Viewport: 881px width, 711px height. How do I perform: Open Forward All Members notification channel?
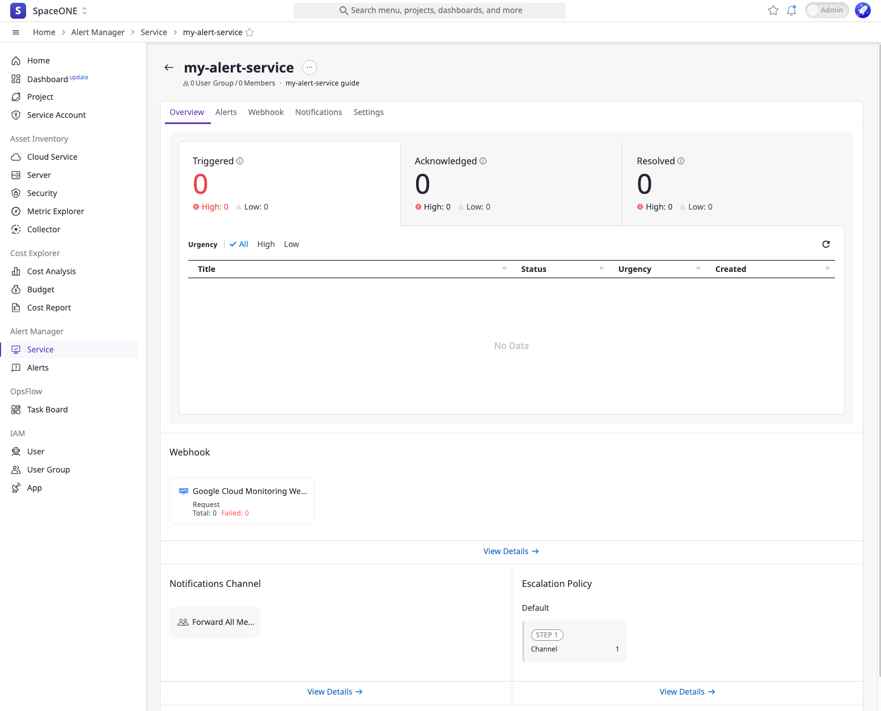215,622
